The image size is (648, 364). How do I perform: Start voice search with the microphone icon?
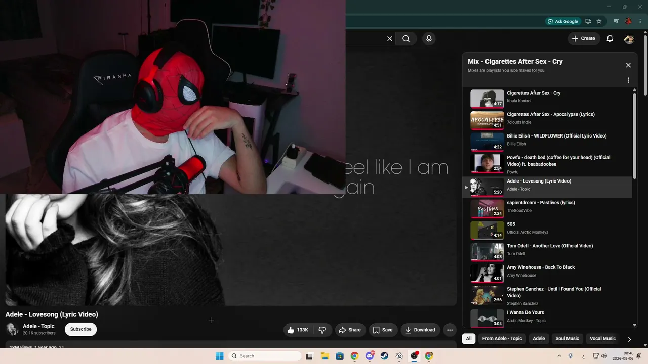click(429, 38)
